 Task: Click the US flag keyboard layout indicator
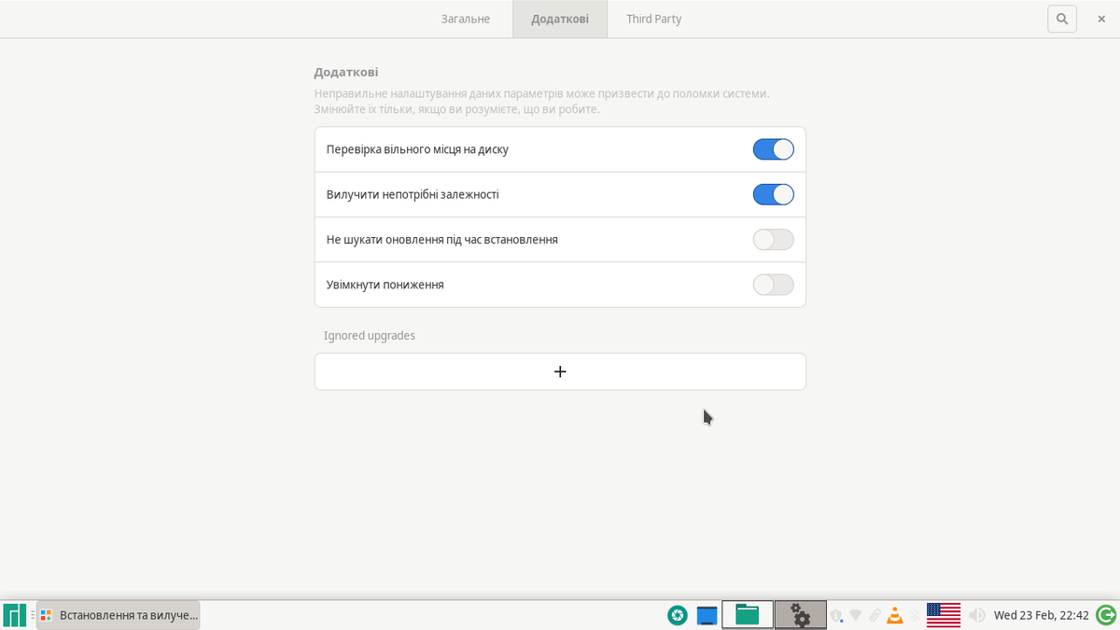tap(944, 615)
